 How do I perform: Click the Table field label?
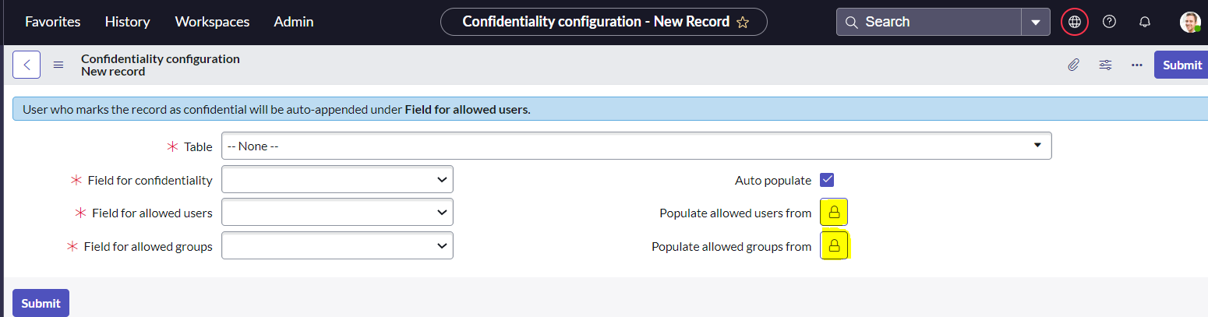198,146
